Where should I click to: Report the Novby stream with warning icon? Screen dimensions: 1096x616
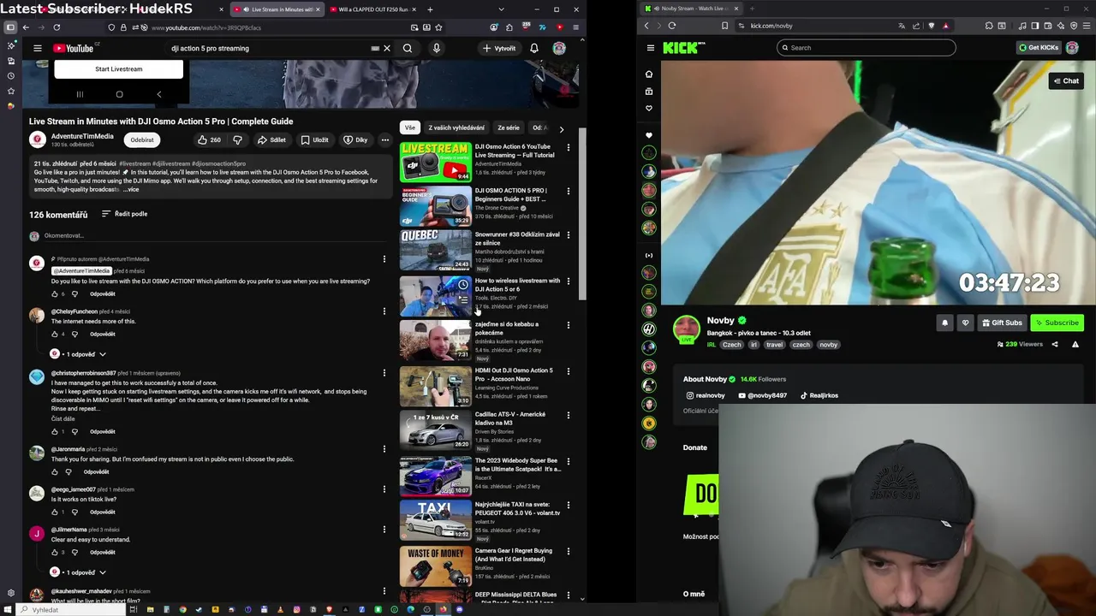click(1075, 344)
